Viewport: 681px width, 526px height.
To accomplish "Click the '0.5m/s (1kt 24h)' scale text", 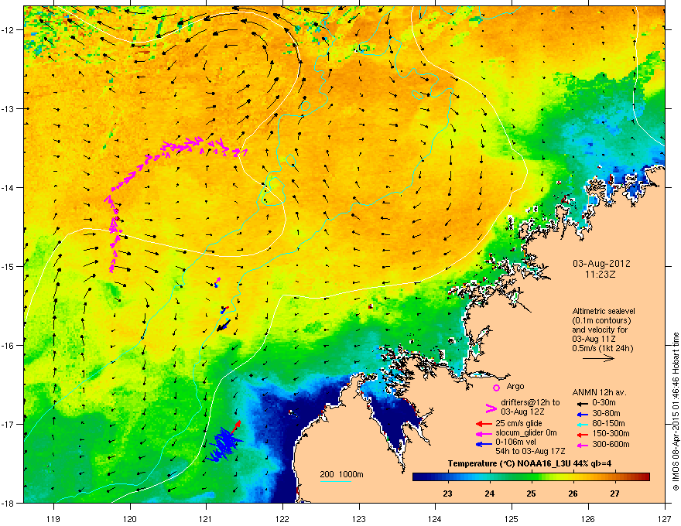I will point(602,348).
